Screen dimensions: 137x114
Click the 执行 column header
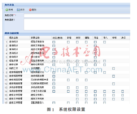[x=125, y=38]
